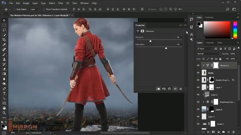This screenshot has width=241, height=135.
Task: Click the search icon in options bar
Action: [x=227, y=9]
